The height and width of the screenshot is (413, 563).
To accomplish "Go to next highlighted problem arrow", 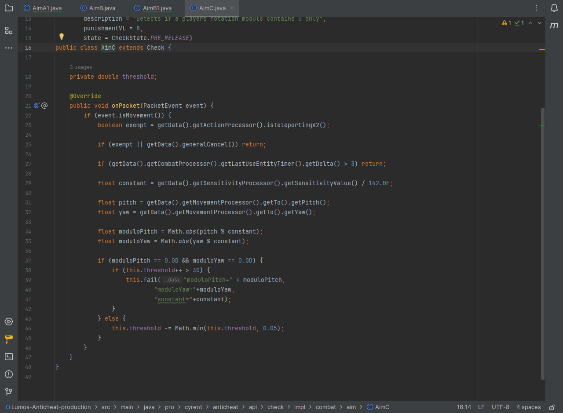I will (x=540, y=23).
